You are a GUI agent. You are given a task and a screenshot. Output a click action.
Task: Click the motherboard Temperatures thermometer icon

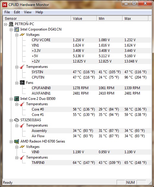click(22, 67)
